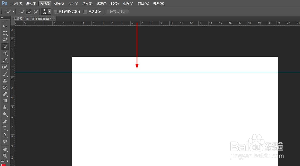Open the 窗口(W) menu
Screen dimensions: 300x166
[143, 4]
